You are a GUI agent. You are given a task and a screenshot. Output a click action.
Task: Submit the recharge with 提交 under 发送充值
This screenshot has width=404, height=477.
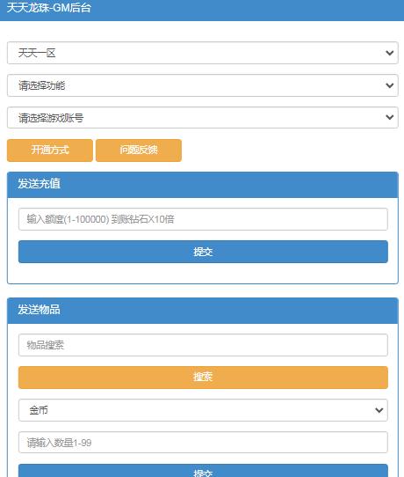click(x=203, y=252)
